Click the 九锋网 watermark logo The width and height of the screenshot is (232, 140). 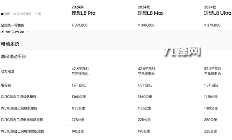click(x=183, y=51)
